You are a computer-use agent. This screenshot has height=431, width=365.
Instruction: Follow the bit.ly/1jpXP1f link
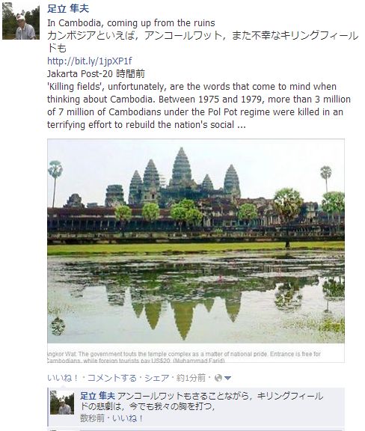pyautogui.click(x=90, y=61)
